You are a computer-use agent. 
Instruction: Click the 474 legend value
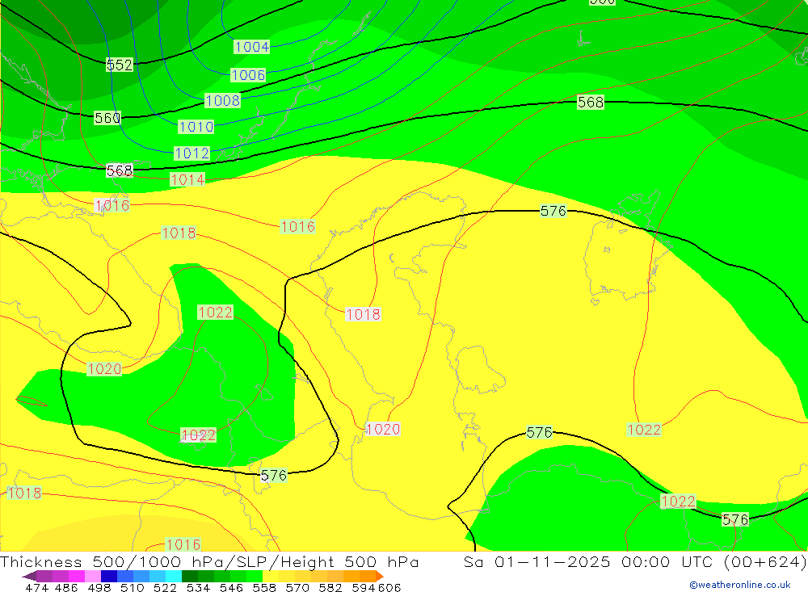pyautogui.click(x=36, y=587)
